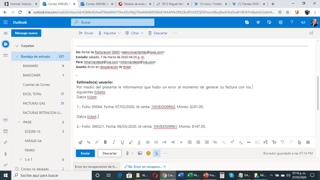The width and height of the screenshot is (320, 180).
Task: Expand the Adjuntar dropdown arrow
Action: pyautogui.click(x=119, y=33)
